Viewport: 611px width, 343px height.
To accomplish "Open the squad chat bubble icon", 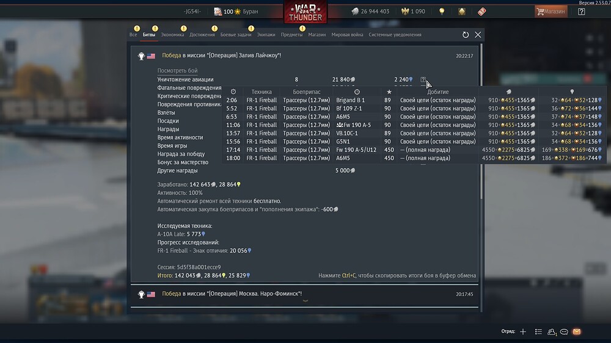I will click(564, 332).
